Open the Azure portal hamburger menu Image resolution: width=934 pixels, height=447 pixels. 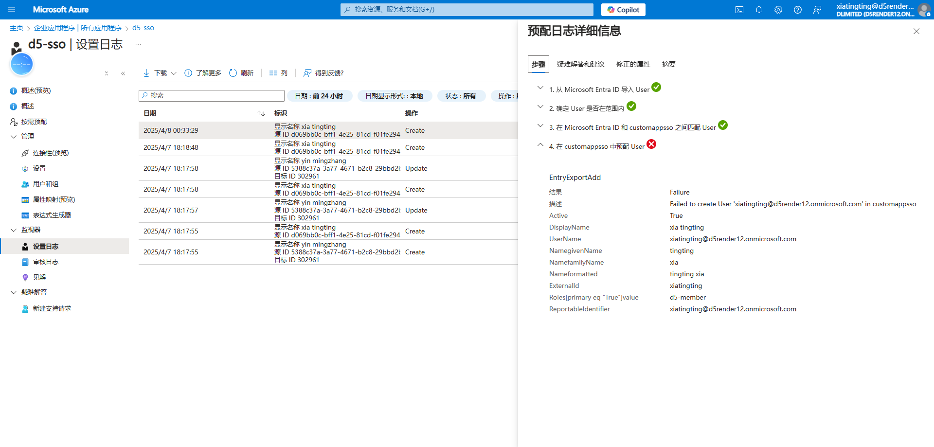point(12,10)
